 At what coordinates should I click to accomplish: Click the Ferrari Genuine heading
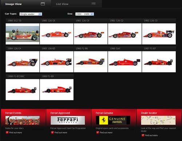[104, 113]
